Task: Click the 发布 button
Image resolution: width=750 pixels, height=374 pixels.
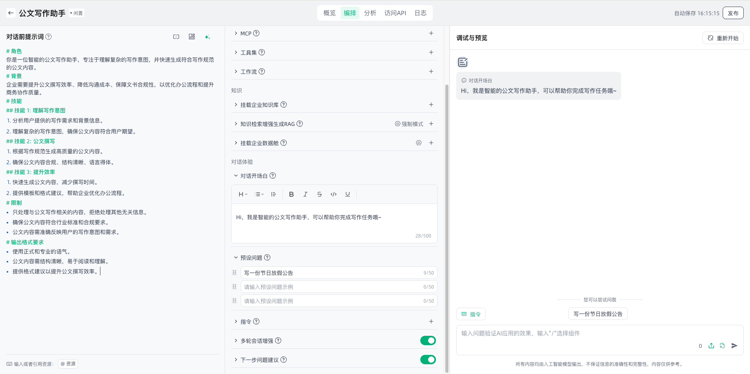Action: click(733, 13)
